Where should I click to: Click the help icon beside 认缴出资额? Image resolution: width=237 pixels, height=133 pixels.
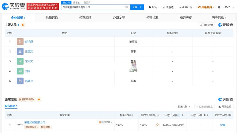[180, 115]
